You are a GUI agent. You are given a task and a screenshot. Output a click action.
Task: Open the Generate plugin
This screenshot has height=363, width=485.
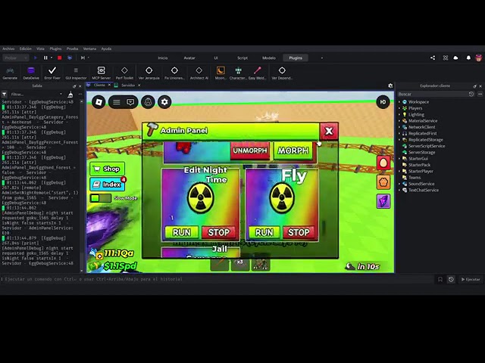point(10,73)
